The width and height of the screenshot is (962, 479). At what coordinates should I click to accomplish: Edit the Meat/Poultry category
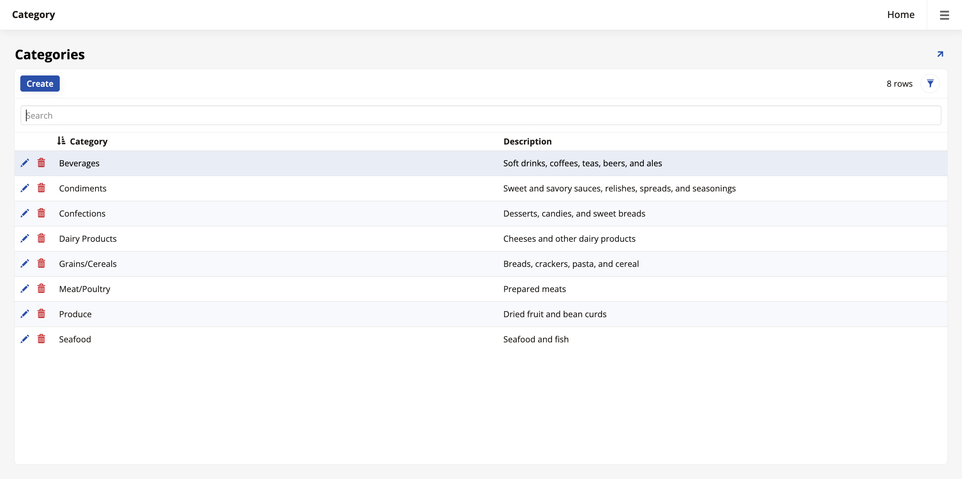click(25, 288)
